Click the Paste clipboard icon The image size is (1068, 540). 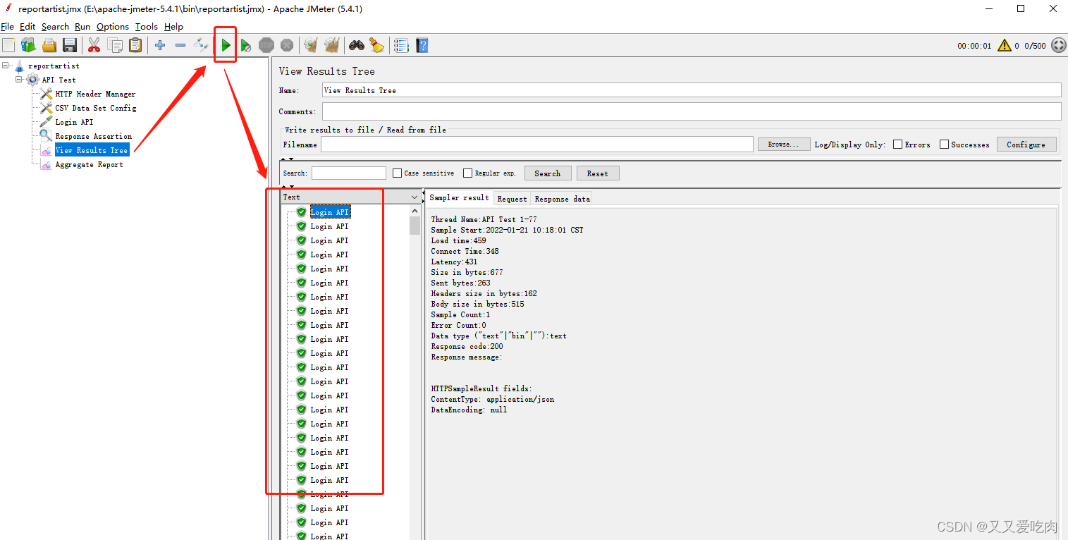click(x=135, y=45)
